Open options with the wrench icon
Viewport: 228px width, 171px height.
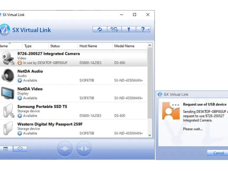(129, 29)
